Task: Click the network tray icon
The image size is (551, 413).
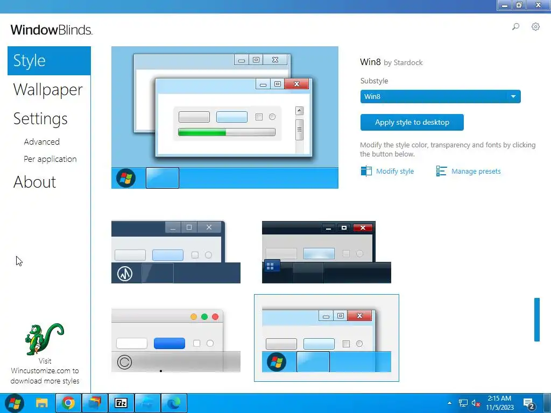Action: [x=463, y=403]
